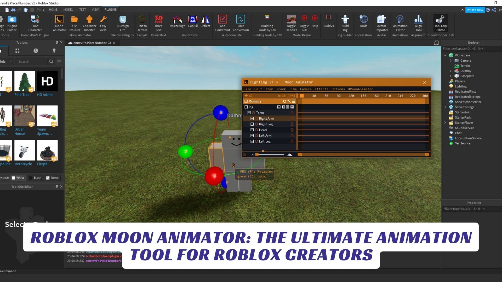Toggle lock on the Torso track
Image resolution: width=502 pixels, height=282 pixels.
point(292,113)
